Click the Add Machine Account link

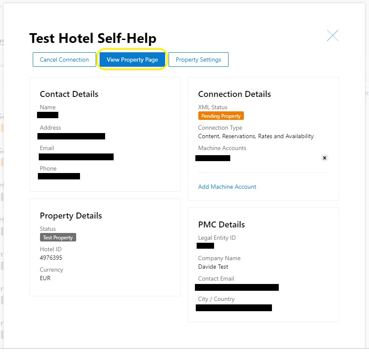227,187
